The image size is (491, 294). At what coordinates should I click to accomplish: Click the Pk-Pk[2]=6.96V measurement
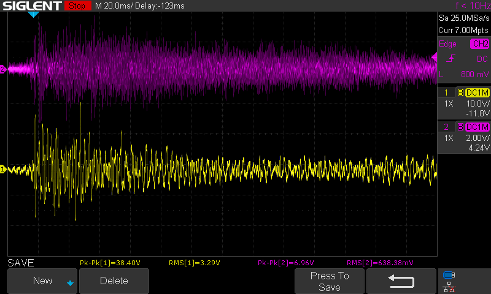click(286, 263)
